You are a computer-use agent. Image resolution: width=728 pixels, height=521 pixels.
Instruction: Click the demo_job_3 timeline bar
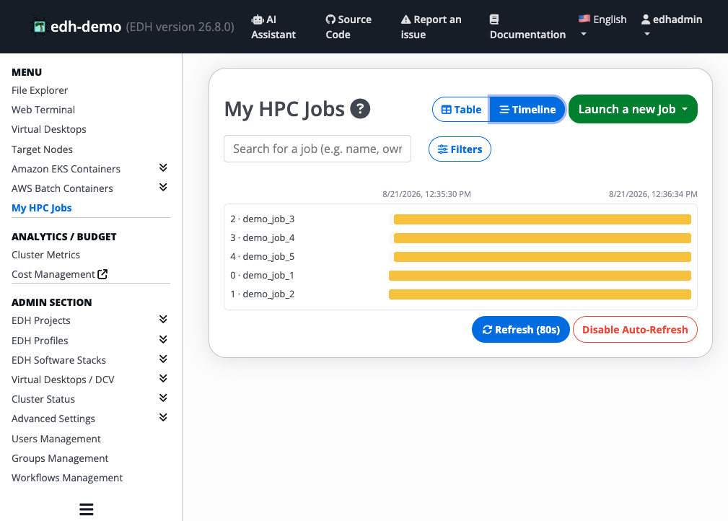click(543, 219)
